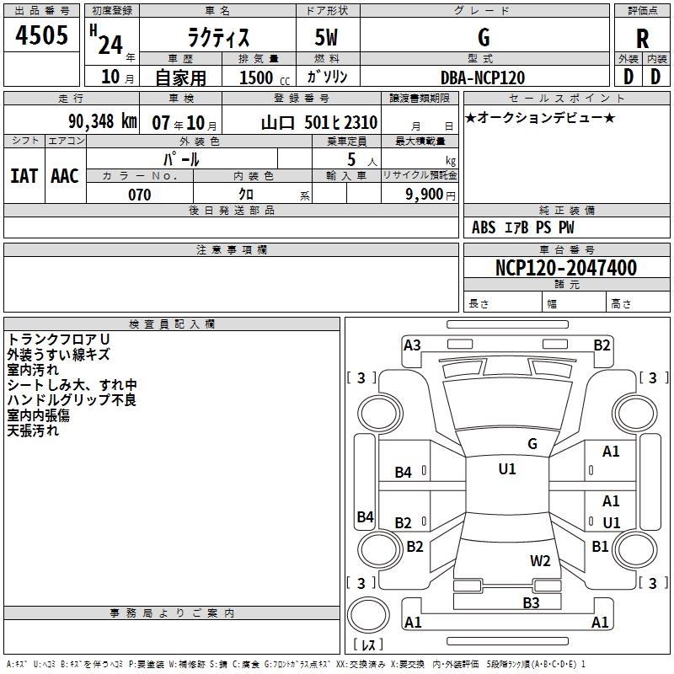Select the 注意事項欄 header
Viewport: 674px width, 674px height.
(231, 249)
